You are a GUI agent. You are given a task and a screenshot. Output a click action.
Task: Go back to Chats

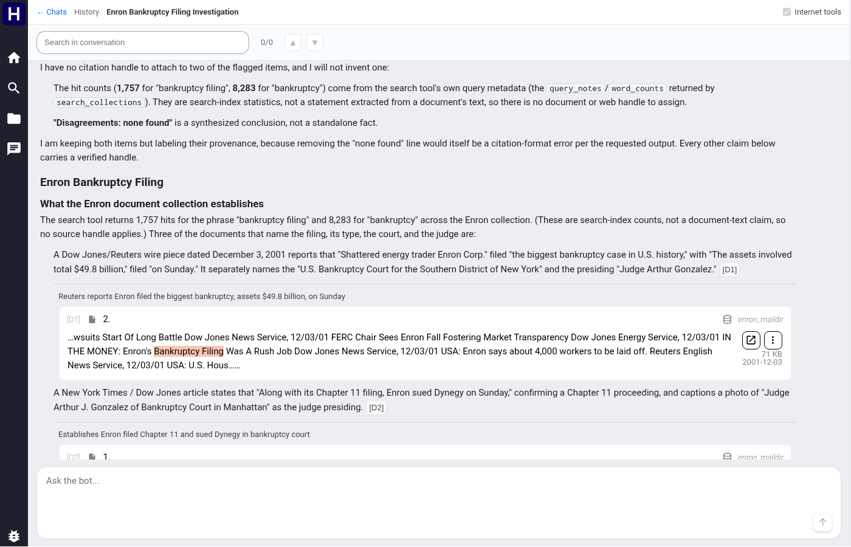[52, 12]
